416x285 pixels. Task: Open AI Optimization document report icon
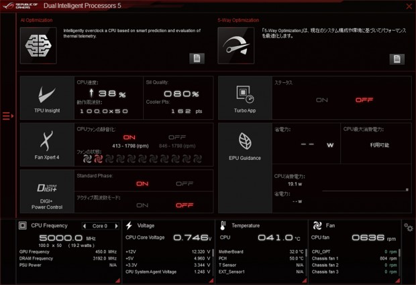[x=197, y=58]
